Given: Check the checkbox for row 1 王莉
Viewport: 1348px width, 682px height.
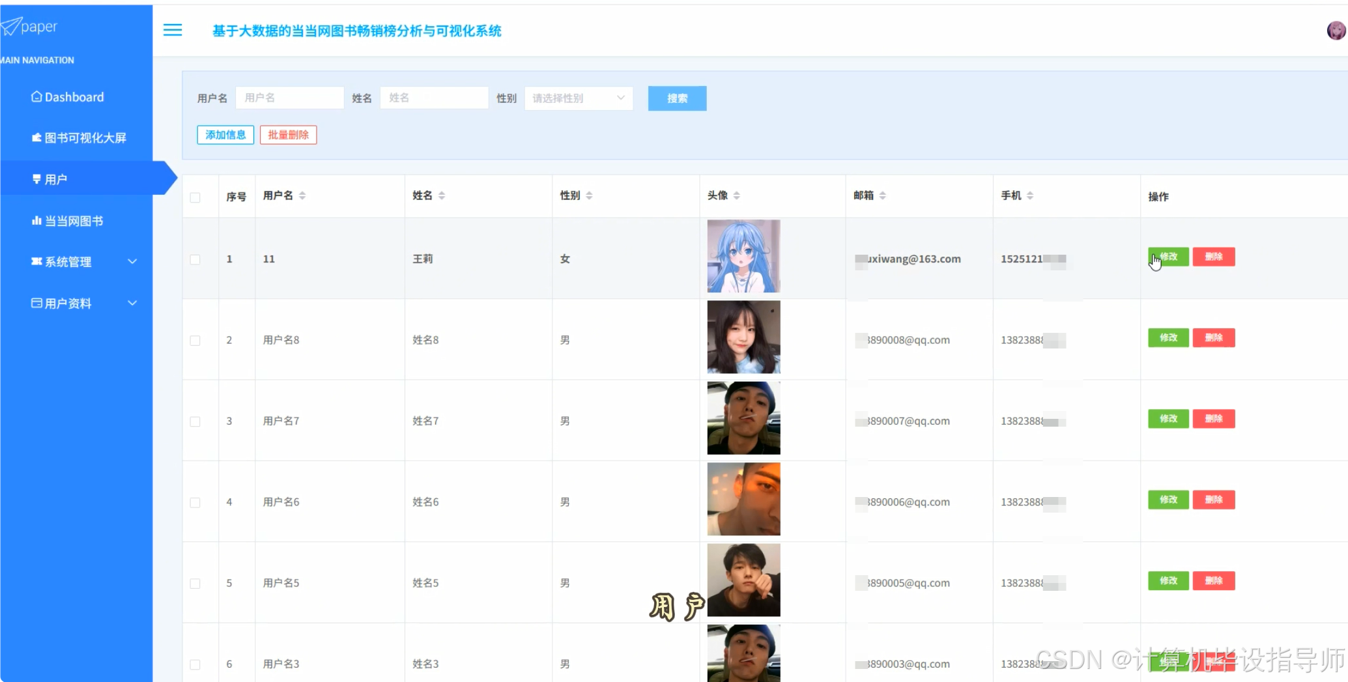Looking at the screenshot, I should [x=195, y=259].
